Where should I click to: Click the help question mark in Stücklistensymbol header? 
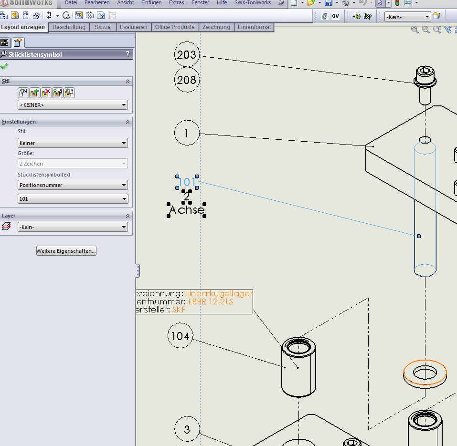click(x=128, y=54)
